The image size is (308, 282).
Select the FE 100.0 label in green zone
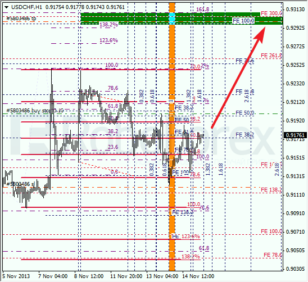point(243,21)
